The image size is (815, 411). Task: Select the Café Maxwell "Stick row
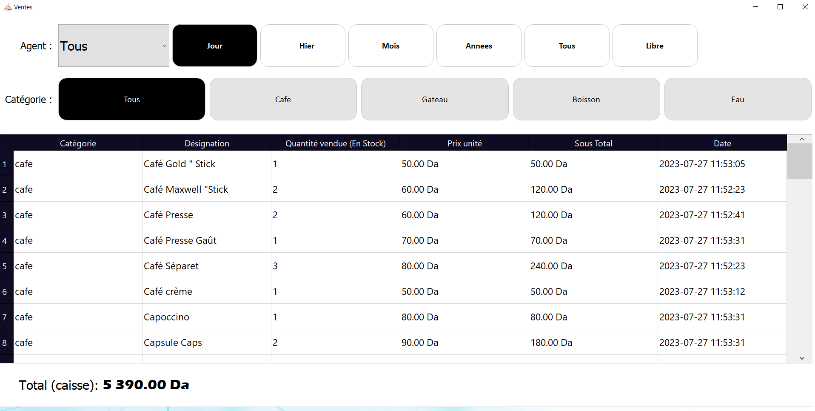click(x=186, y=189)
